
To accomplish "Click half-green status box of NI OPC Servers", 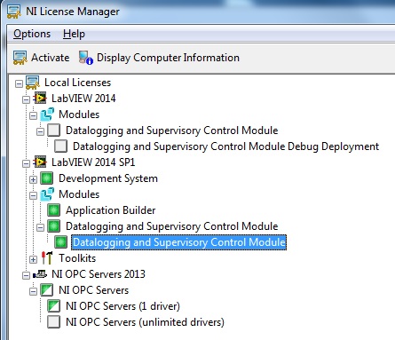I will 47,290.
